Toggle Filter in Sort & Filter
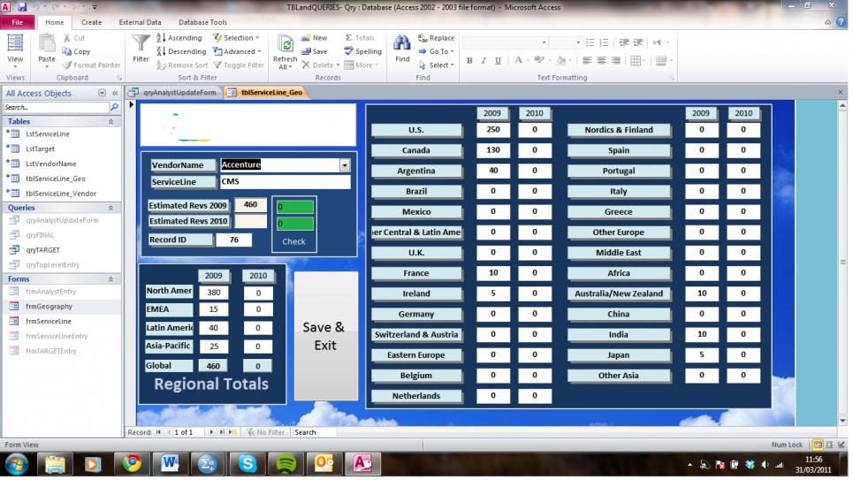853x480 pixels. 239,65
